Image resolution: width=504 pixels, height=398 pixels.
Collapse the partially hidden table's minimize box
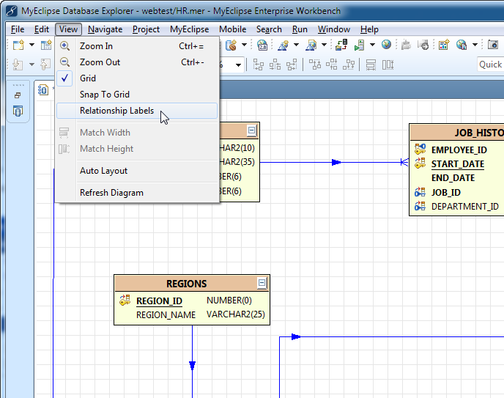click(x=251, y=131)
